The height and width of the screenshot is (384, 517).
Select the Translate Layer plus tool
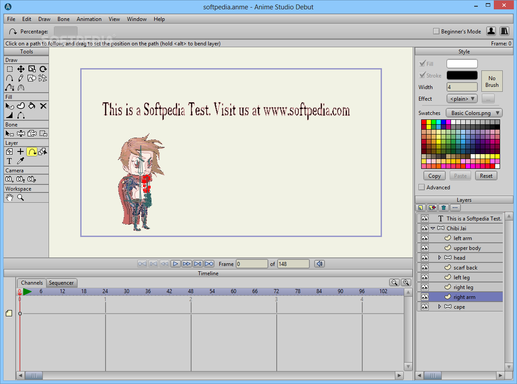tap(21, 151)
